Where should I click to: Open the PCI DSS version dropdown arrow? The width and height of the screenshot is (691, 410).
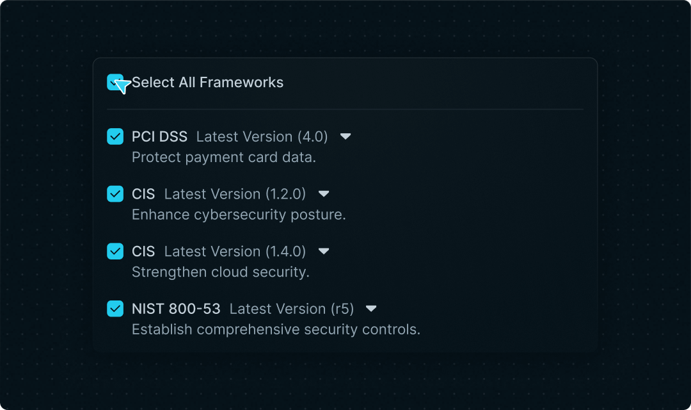345,136
